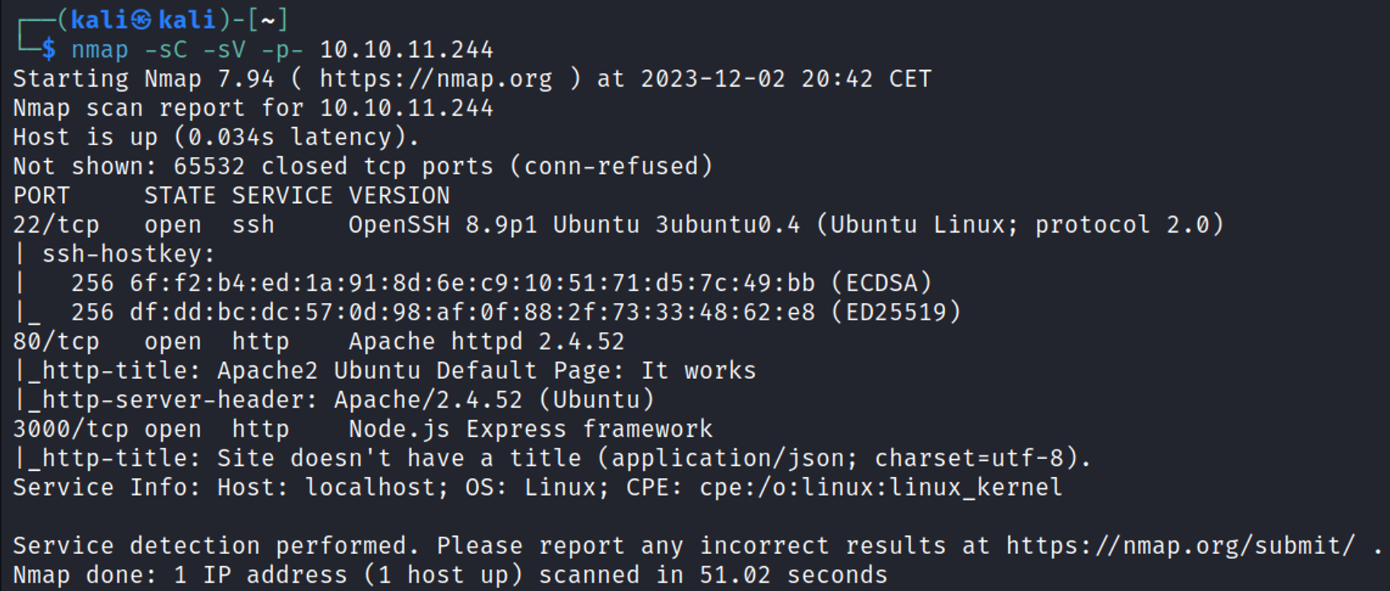Click the cpe:/o:linux:linux_kernel text
The image size is (1390, 591).
pyautogui.click(x=881, y=488)
